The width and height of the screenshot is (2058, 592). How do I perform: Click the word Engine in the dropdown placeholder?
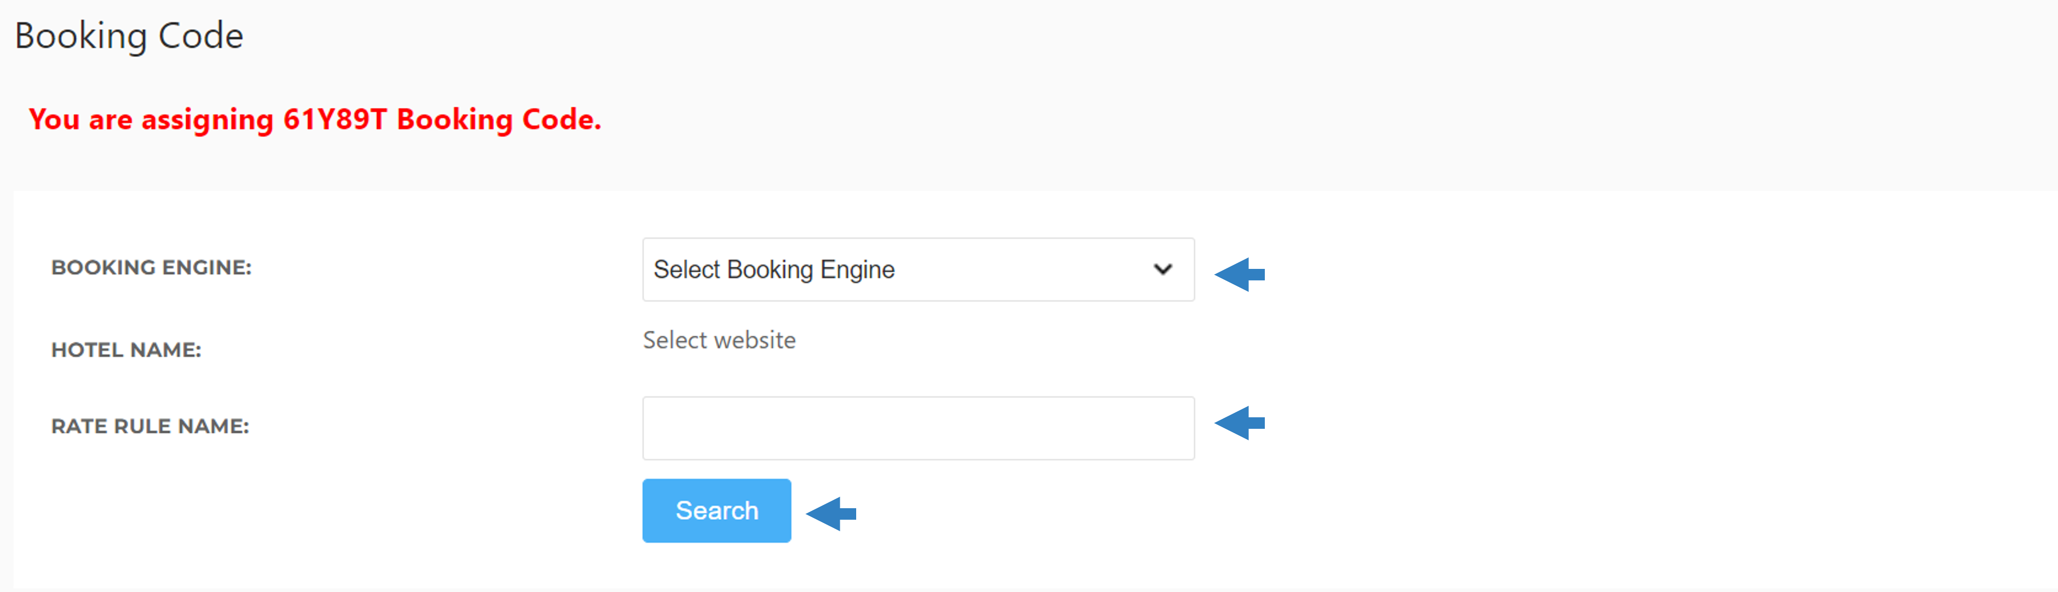coord(857,270)
